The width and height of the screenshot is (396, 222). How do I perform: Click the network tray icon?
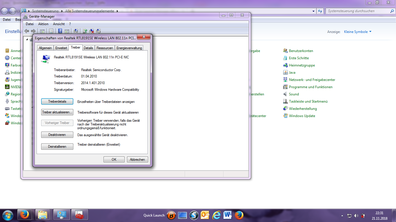point(349,216)
